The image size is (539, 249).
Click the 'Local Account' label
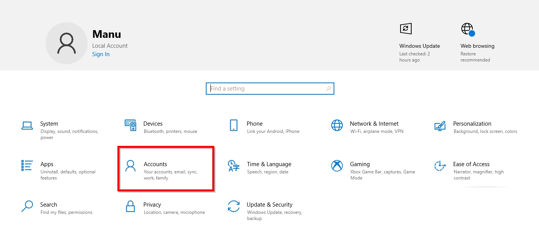[110, 46]
